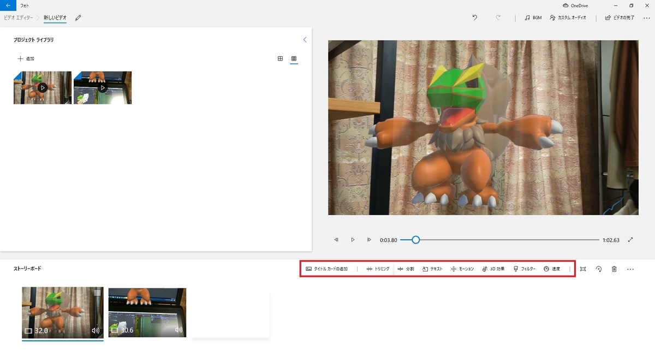This screenshot has width=655, height=355.
Task: Click the 1:02.63 total duration label
Action: pos(612,240)
